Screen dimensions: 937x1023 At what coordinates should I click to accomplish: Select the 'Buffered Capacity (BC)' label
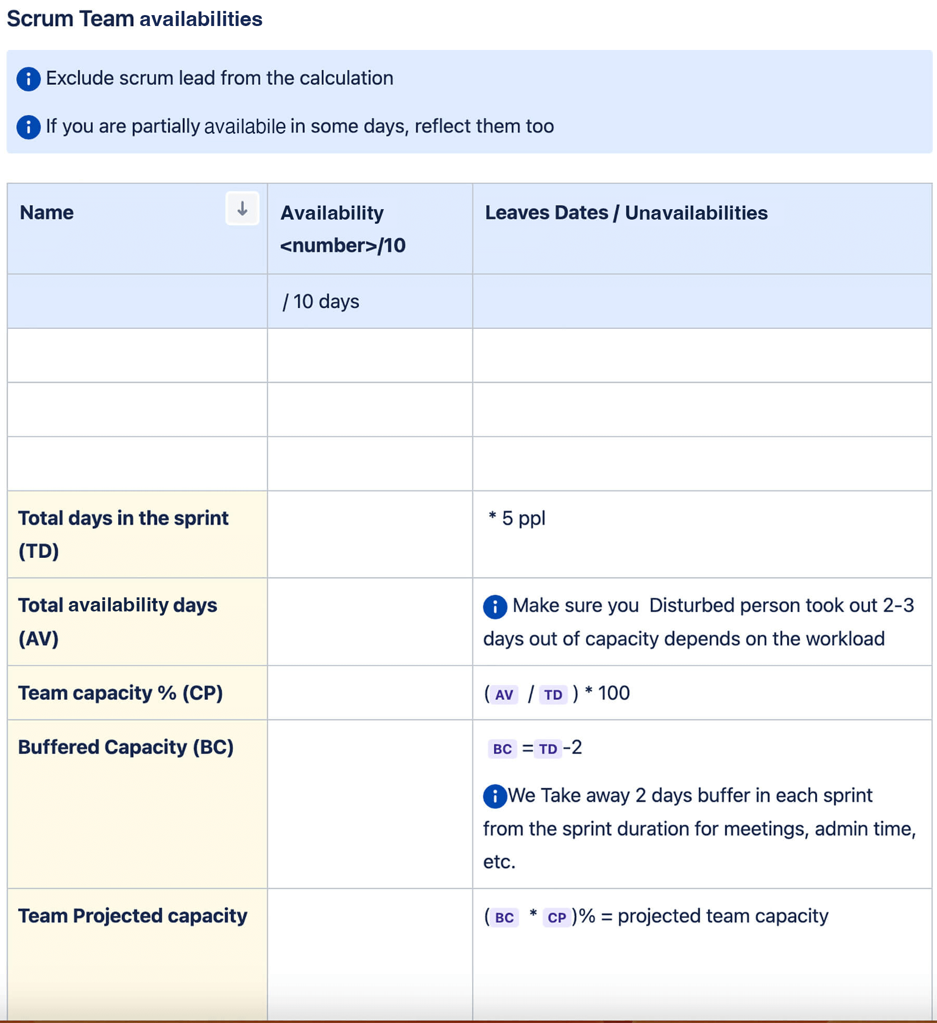[126, 747]
